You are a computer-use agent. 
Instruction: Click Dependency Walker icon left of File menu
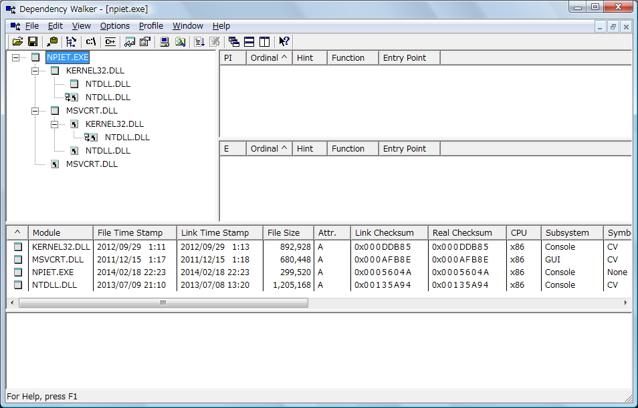15,26
